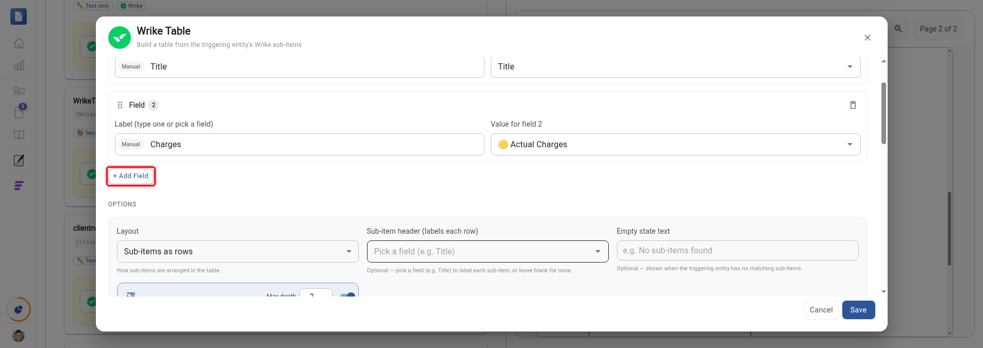Viewport: 983px width, 348px height.
Task: Close the Wrike Table dialog
Action: 868,38
